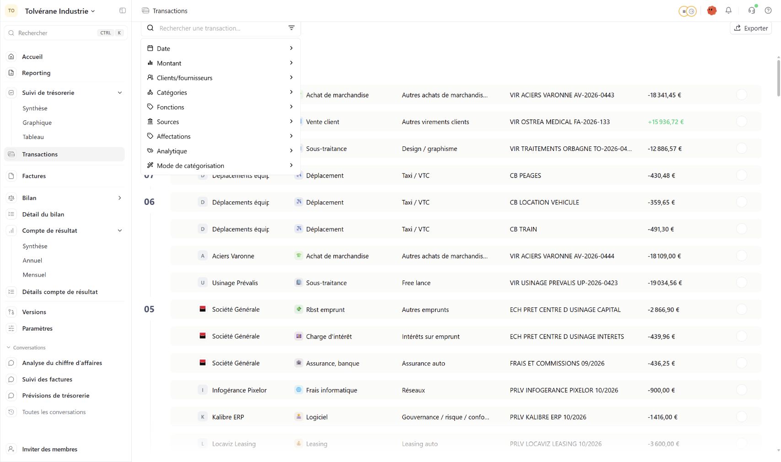Collapse the Compte de résultat section chevron

[x=120, y=231]
